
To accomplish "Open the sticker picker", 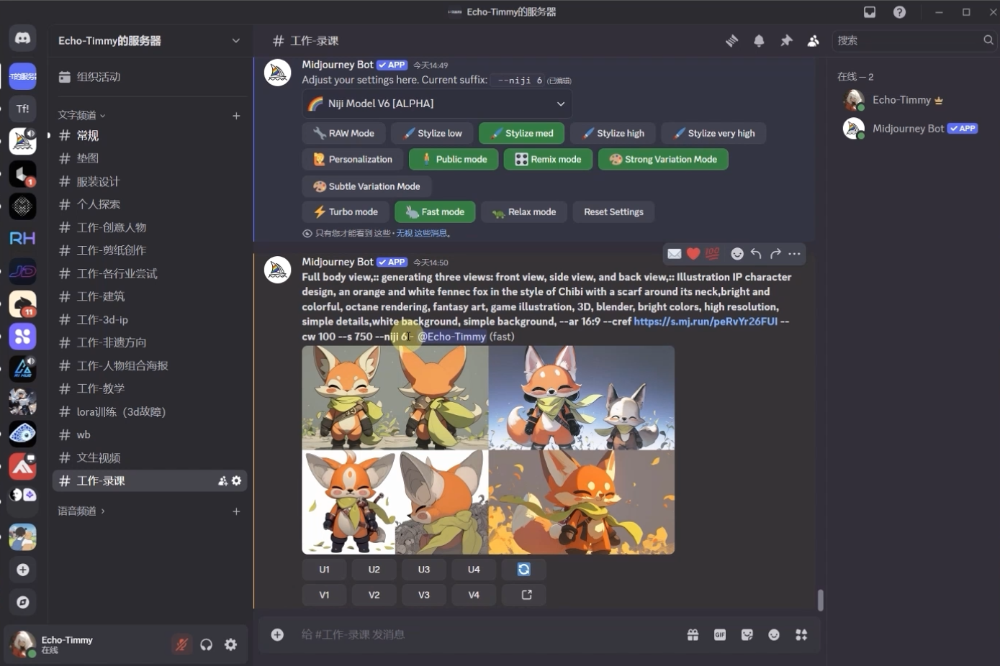I will [747, 634].
